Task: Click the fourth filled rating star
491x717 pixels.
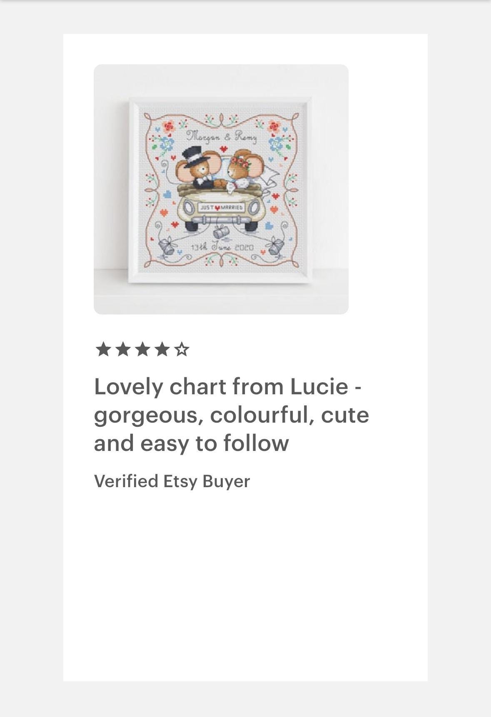Action: point(162,349)
